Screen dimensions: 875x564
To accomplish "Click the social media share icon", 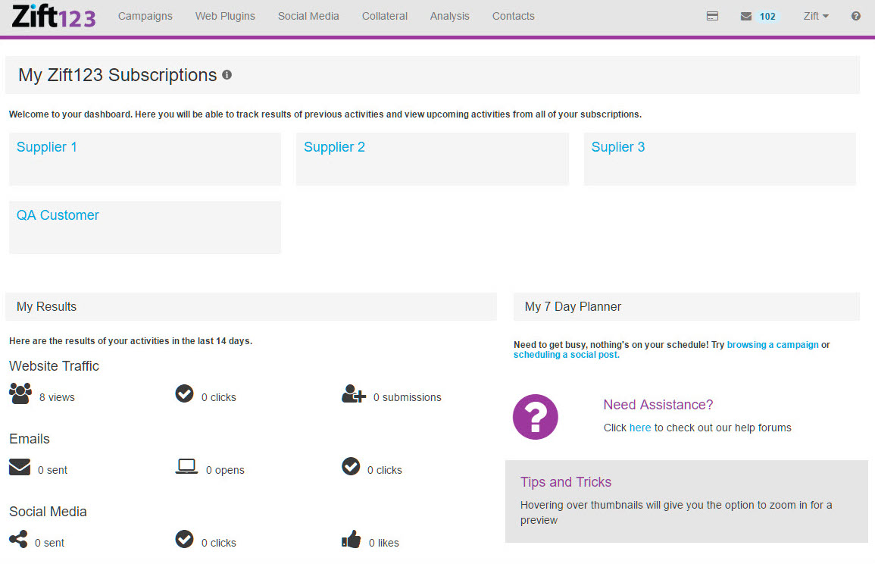I will 18,540.
